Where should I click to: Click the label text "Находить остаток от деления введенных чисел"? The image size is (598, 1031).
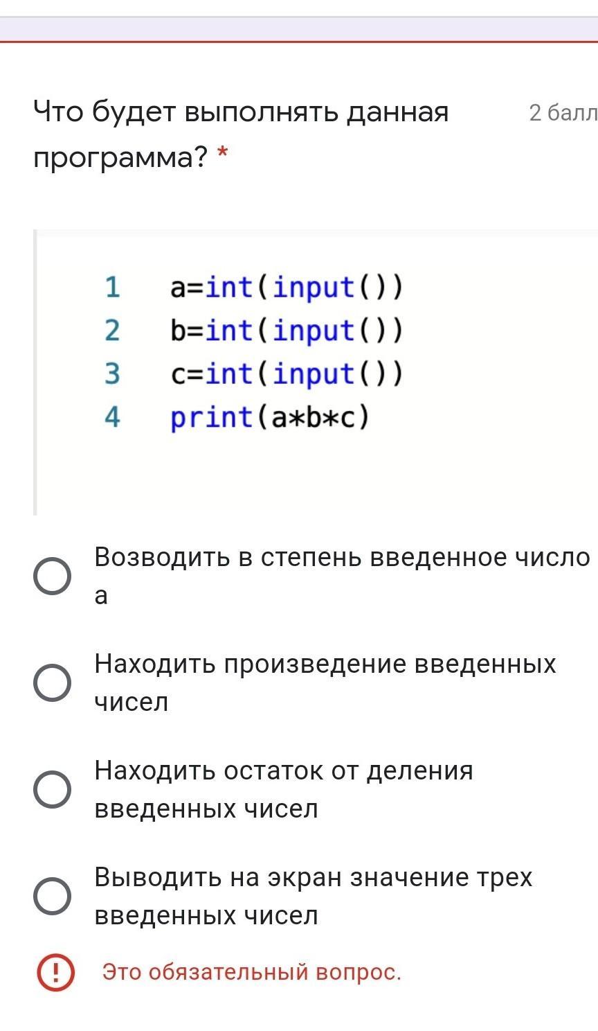click(x=284, y=790)
